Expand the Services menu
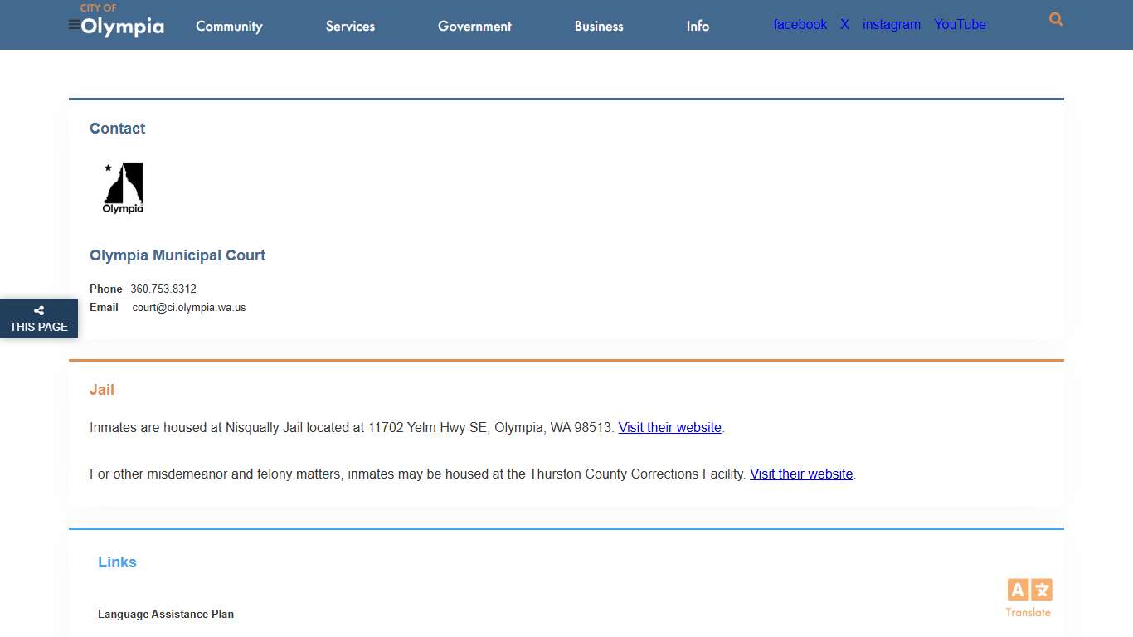 click(x=350, y=26)
